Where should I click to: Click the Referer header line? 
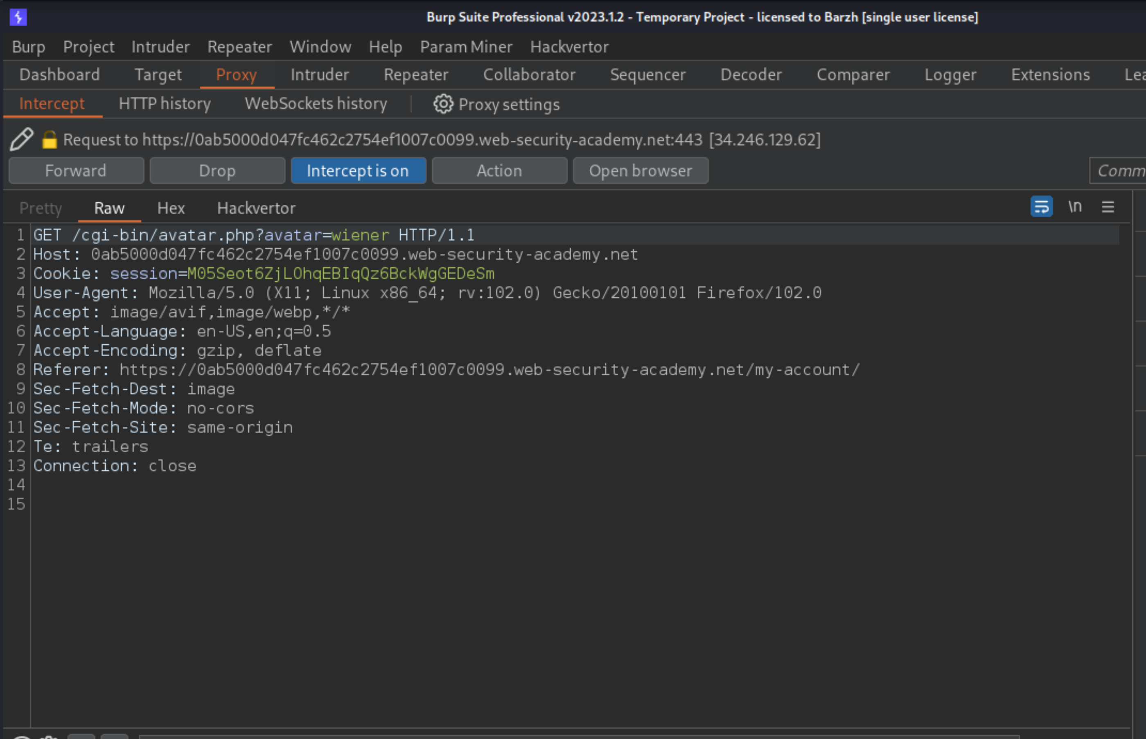coord(447,370)
